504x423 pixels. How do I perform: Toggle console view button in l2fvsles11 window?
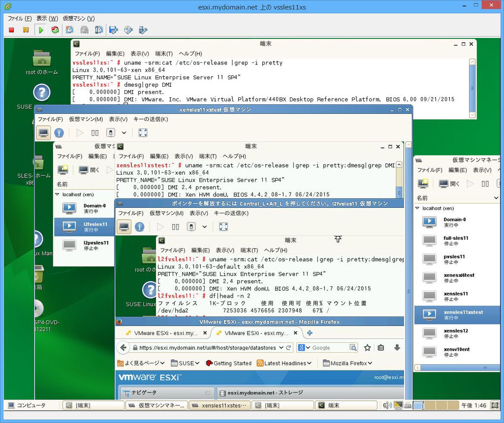[x=124, y=227]
